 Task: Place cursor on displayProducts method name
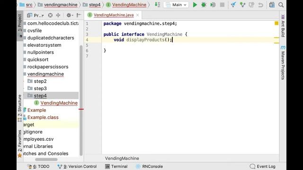pos(145,40)
